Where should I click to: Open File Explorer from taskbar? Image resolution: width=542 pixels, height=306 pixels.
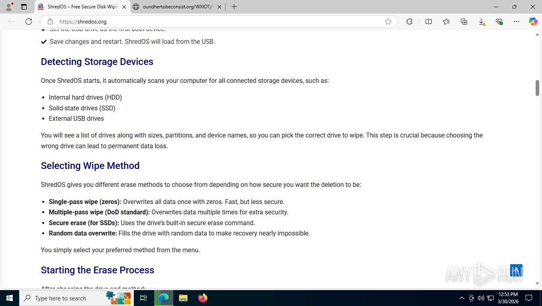point(183,298)
